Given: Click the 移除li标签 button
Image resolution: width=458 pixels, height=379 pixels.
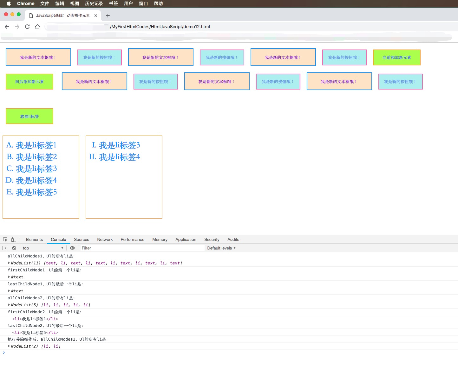Looking at the screenshot, I should coord(29,116).
